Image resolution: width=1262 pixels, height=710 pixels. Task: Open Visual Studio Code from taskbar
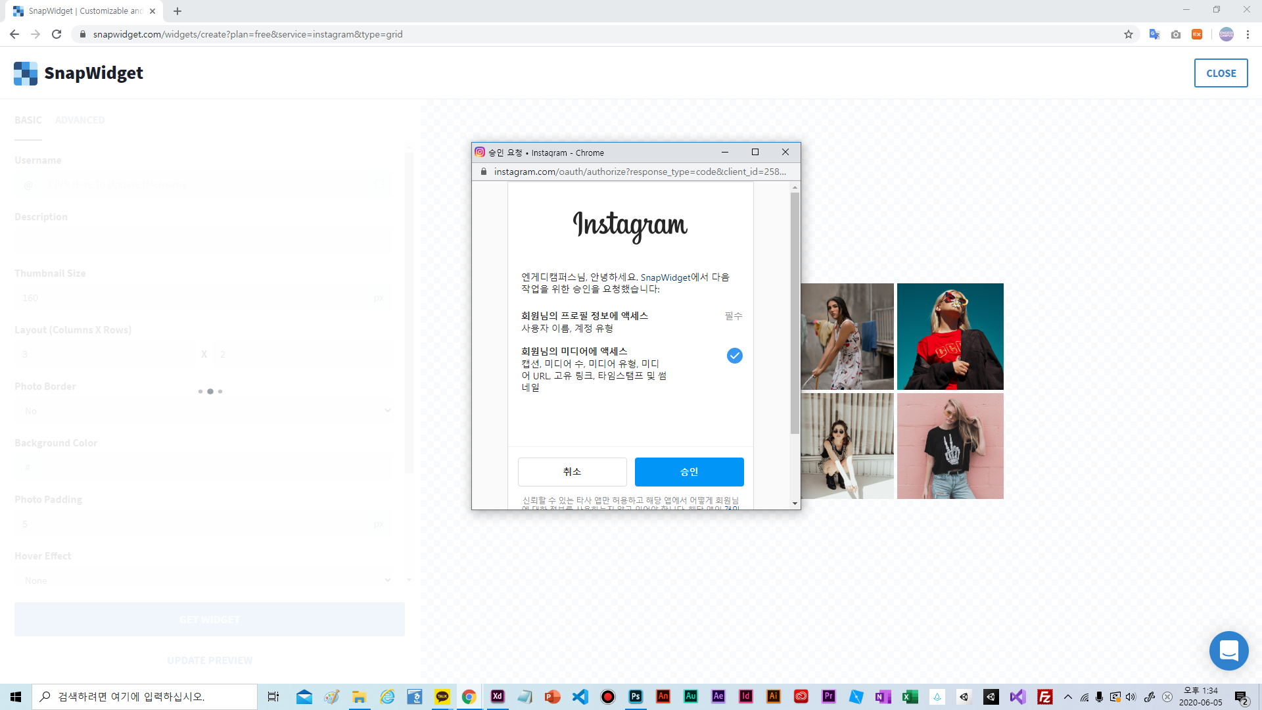pyautogui.click(x=580, y=697)
